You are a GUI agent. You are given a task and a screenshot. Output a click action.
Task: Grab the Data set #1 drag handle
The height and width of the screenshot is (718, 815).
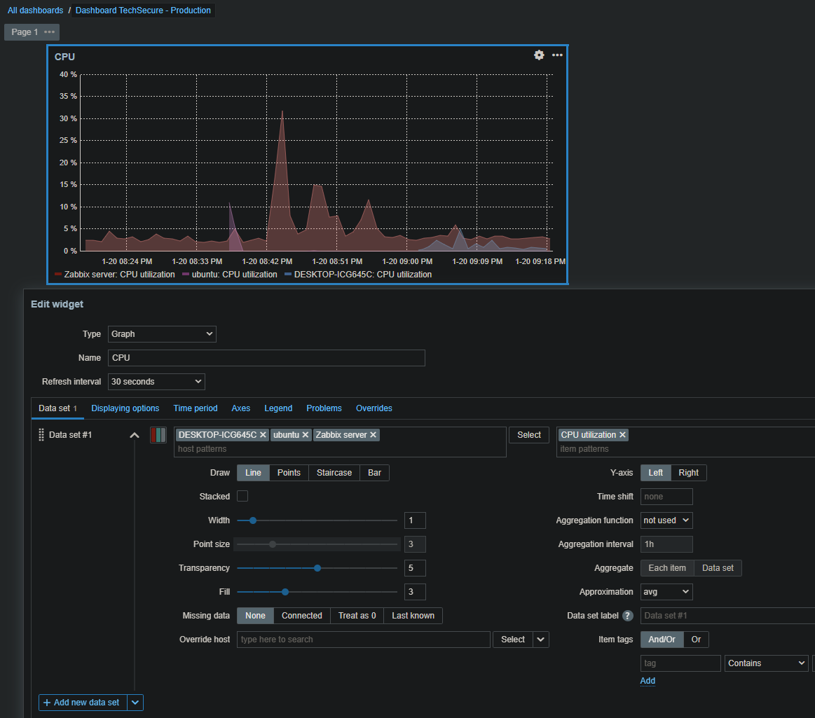pyautogui.click(x=41, y=435)
